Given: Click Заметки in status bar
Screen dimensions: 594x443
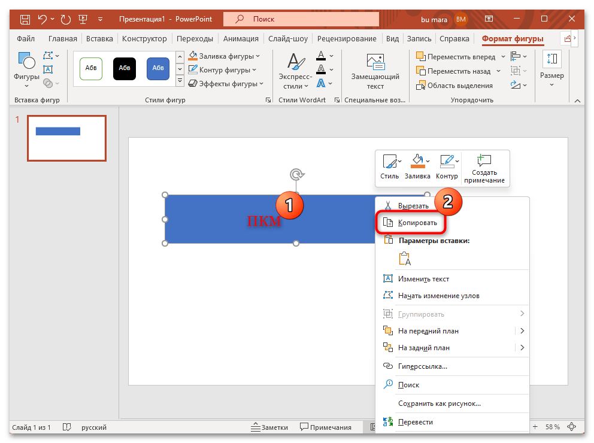Looking at the screenshot, I should tap(269, 427).
